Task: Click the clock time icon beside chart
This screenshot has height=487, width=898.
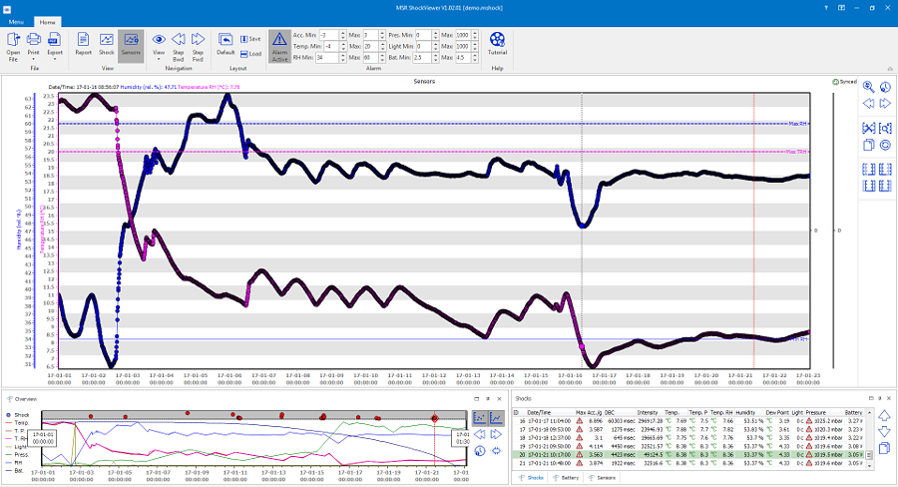Action: 885,87
